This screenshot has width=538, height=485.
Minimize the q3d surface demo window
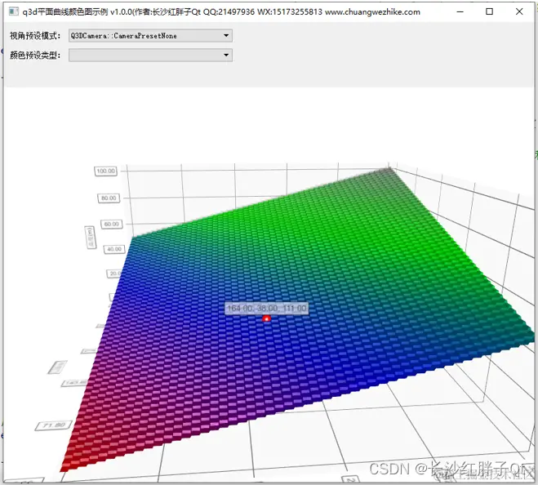(460, 11)
